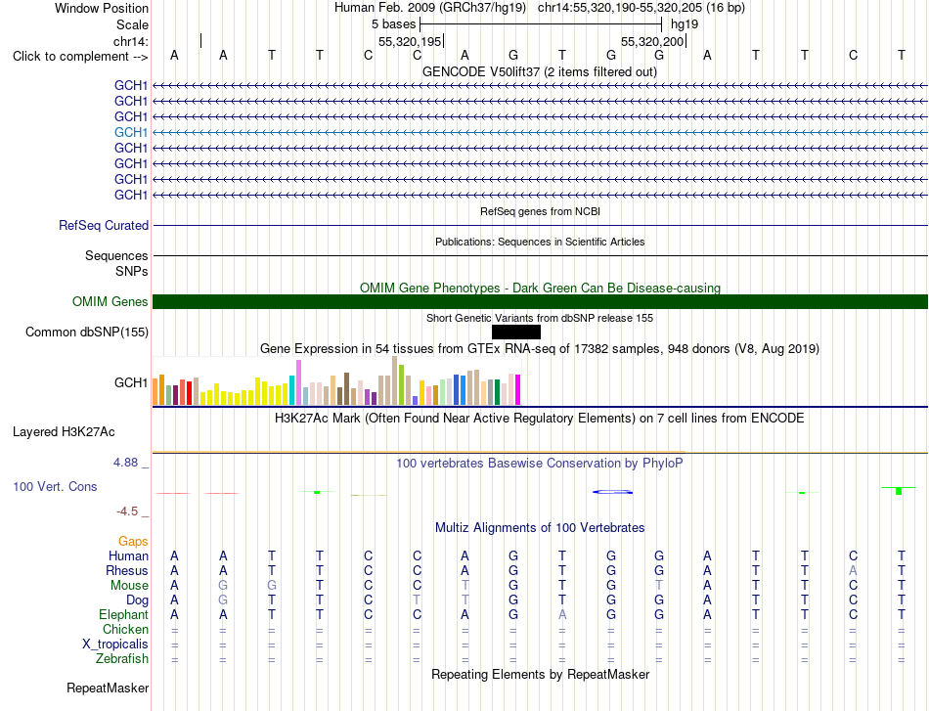Open Short Genetic Variants dbSNP 155 title
Screen dimensions: 929x711
point(540,318)
